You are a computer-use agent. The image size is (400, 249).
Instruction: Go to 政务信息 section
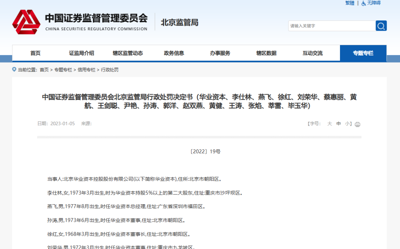click(174, 53)
